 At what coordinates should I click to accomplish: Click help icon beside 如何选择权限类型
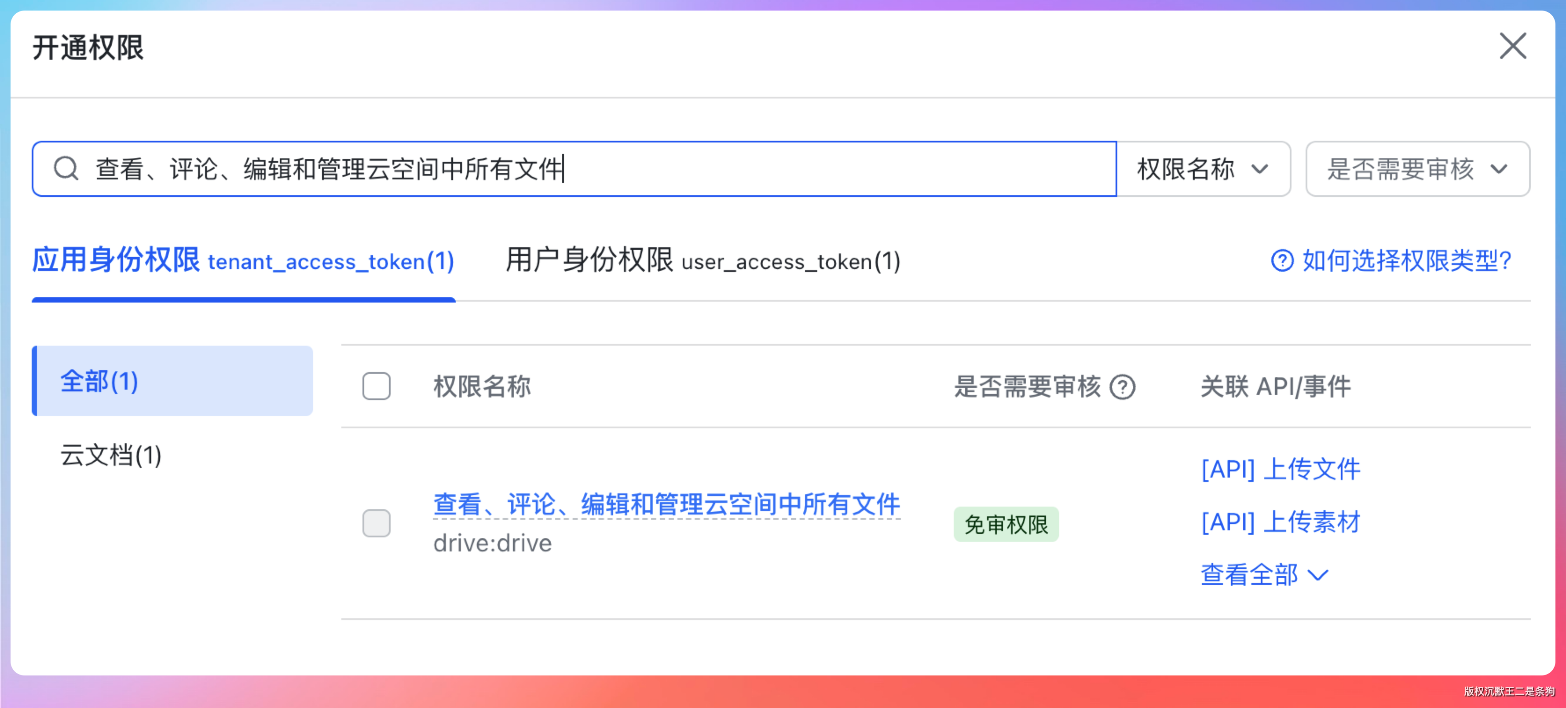tap(1281, 261)
